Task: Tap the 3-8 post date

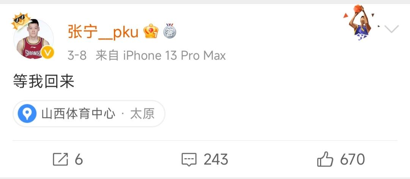Action: coord(77,55)
